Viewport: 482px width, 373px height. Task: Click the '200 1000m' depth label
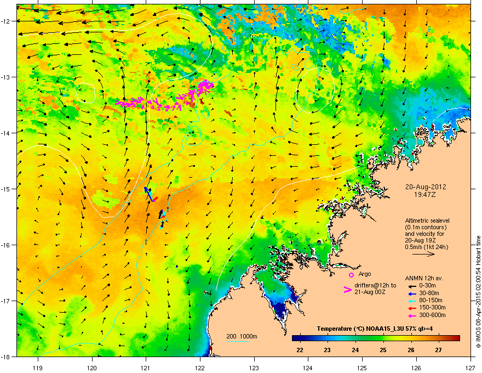click(x=242, y=336)
